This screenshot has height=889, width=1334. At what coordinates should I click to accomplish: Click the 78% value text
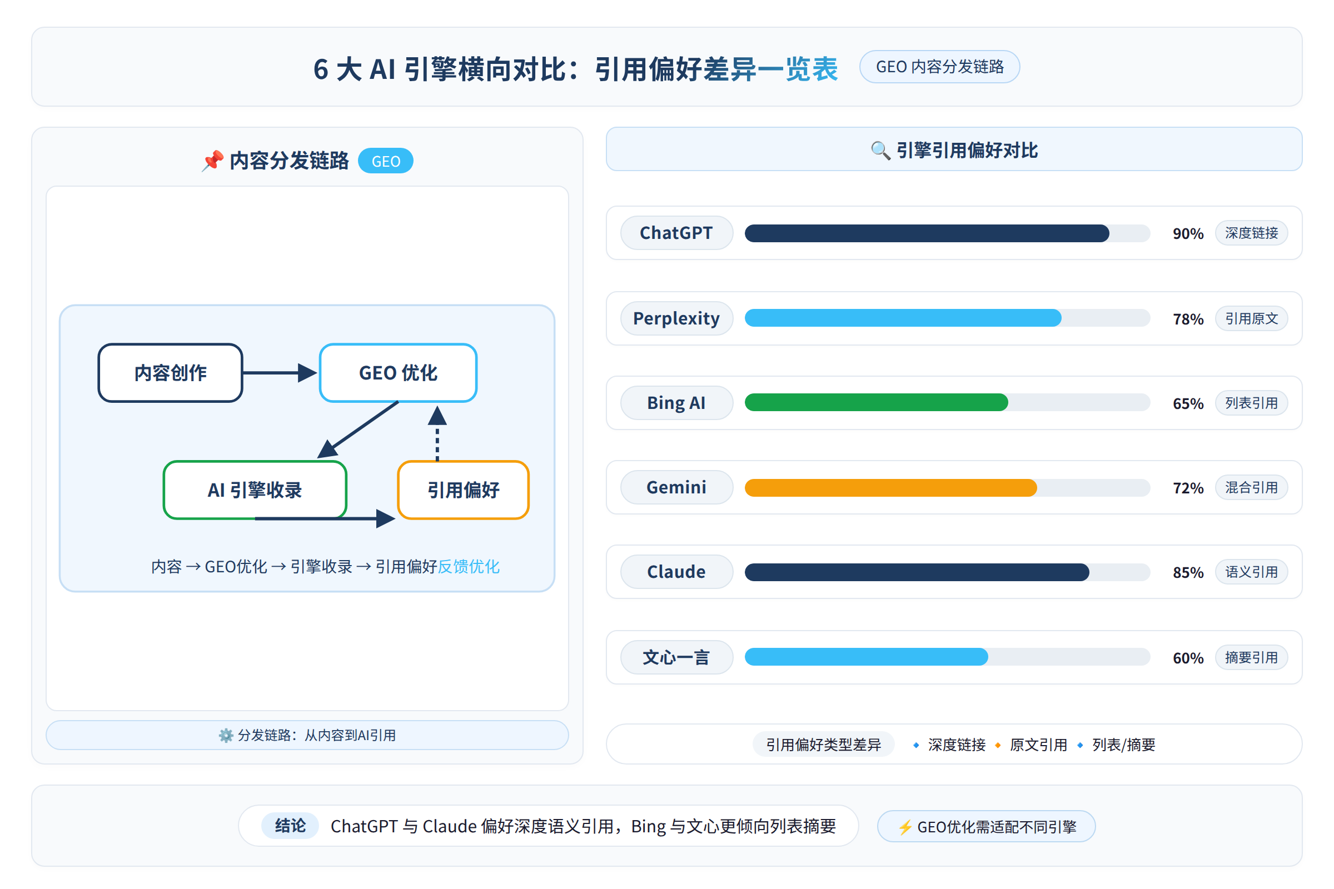(x=1188, y=319)
